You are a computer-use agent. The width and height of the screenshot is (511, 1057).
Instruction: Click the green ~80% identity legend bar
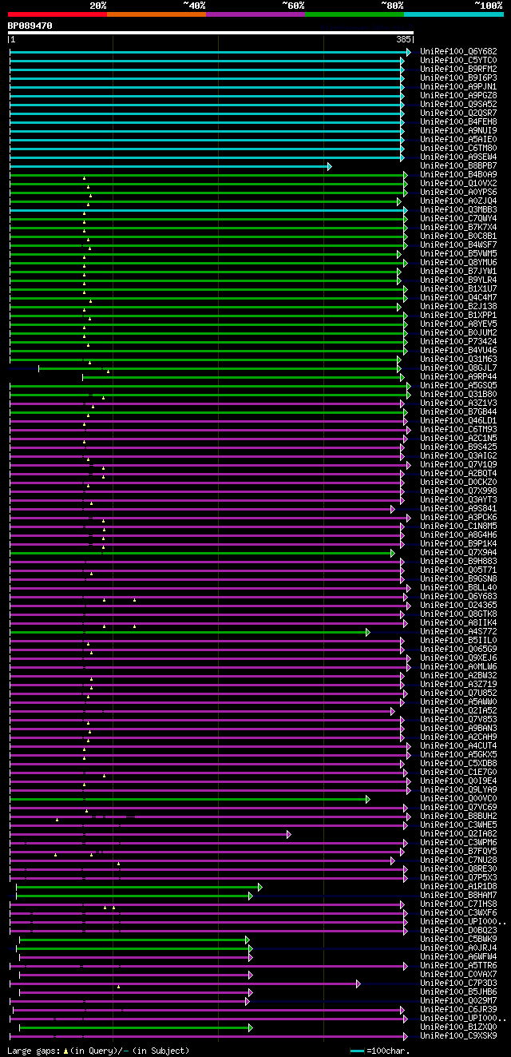pos(355,14)
